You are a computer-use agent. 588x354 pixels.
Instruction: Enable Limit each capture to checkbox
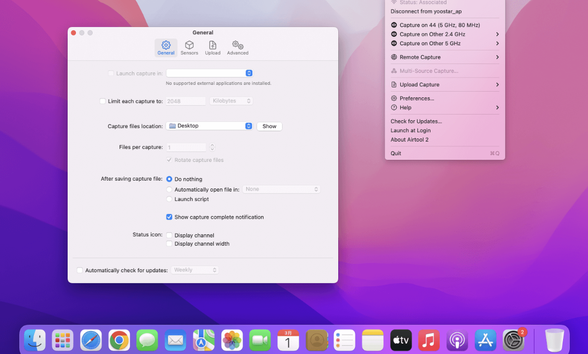click(x=103, y=101)
